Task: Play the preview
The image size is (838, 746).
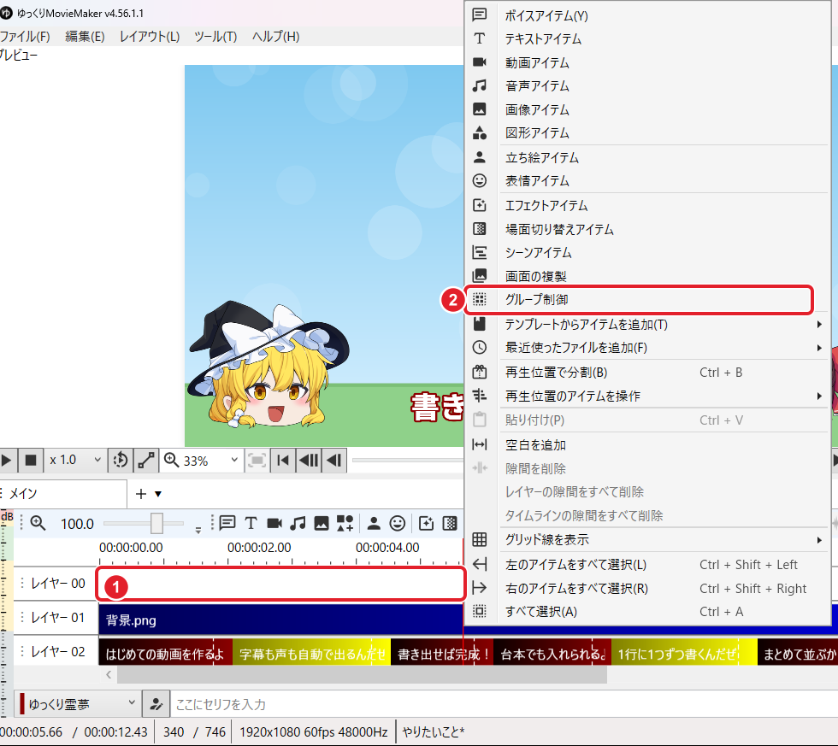Action: [7, 461]
